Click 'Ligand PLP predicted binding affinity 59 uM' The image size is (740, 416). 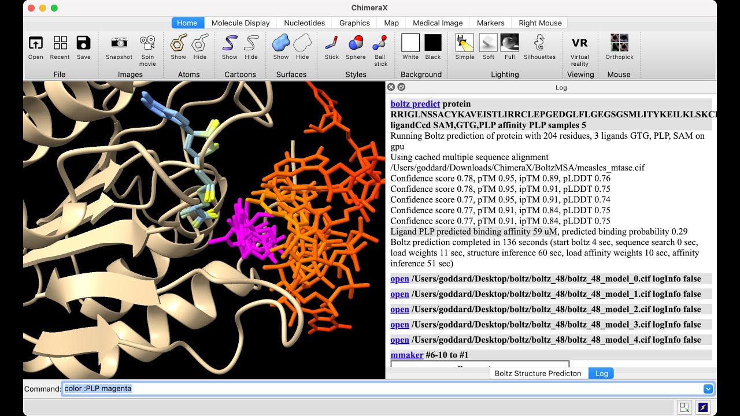474,231
